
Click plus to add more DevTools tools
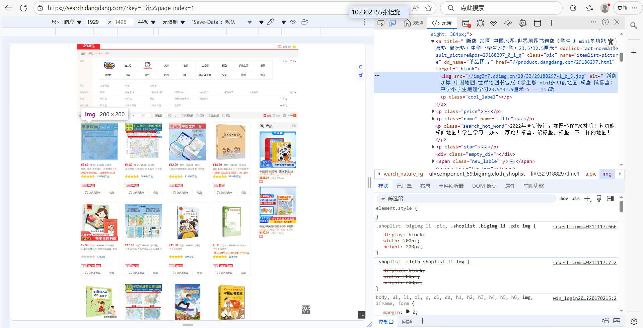(x=551, y=23)
